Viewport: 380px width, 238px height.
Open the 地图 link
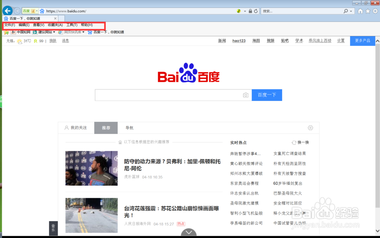point(256,41)
